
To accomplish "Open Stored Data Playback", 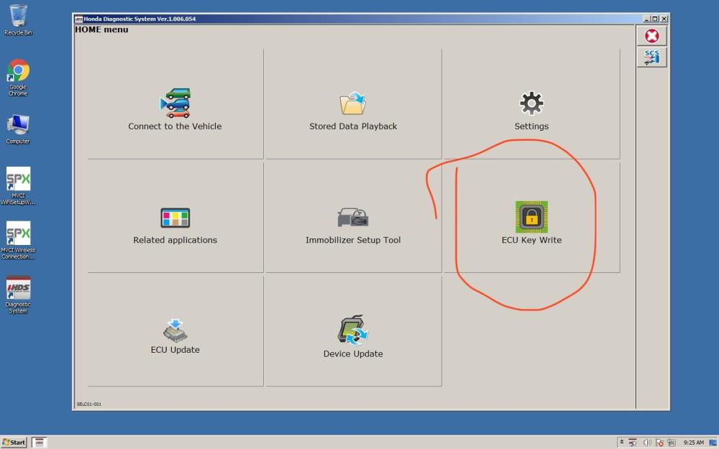I will (353, 104).
